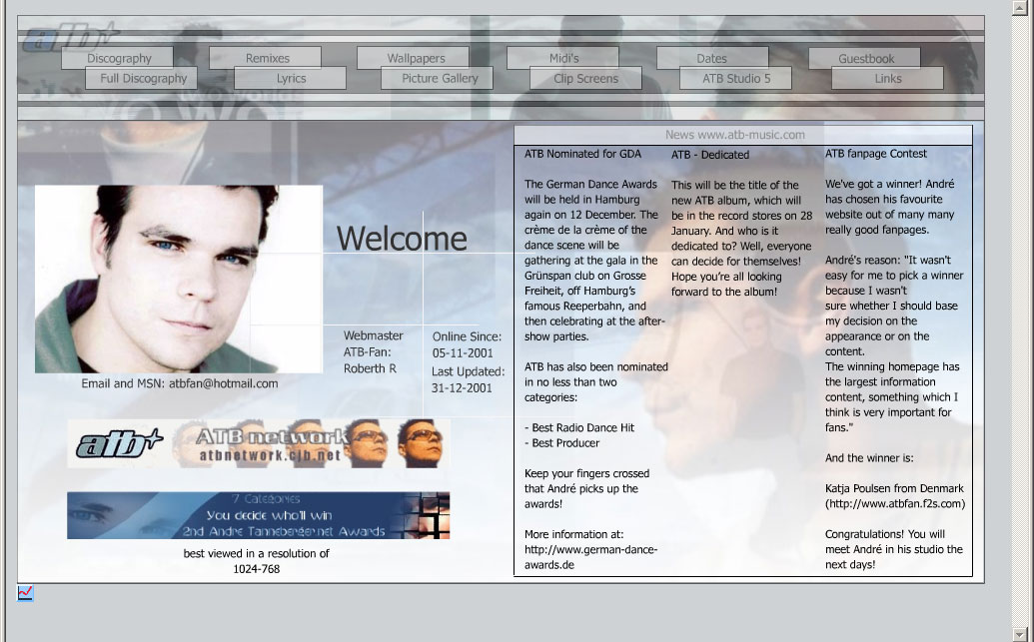Open the Lyrics section
Image resolution: width=1034 pixels, height=642 pixels.
291,79
